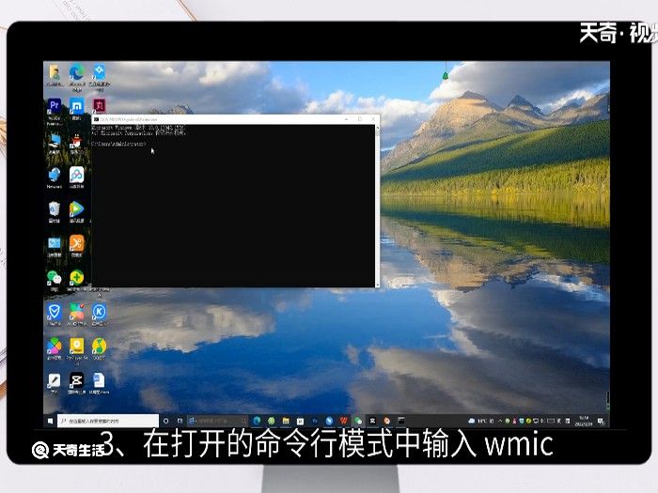Click the taskbar search box
Image resolution: width=658 pixels, height=493 pixels.
click(x=108, y=421)
